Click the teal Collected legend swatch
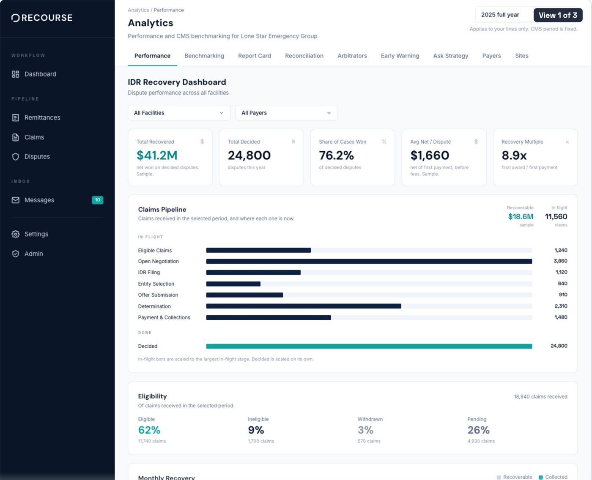The width and height of the screenshot is (592, 480). (x=541, y=477)
